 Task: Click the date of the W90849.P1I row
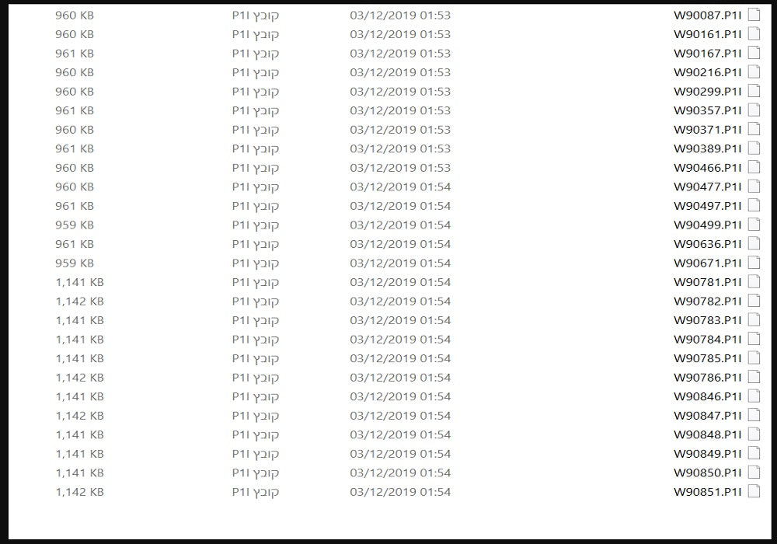pos(400,453)
